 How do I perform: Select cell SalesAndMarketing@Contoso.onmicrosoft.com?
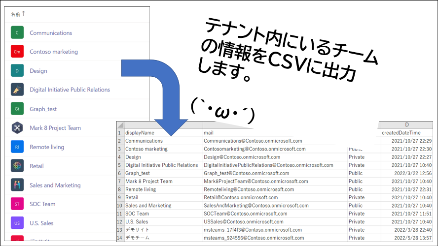[275, 206]
